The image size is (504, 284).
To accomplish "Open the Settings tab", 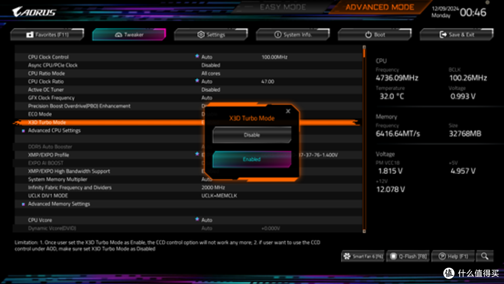I will (x=211, y=35).
